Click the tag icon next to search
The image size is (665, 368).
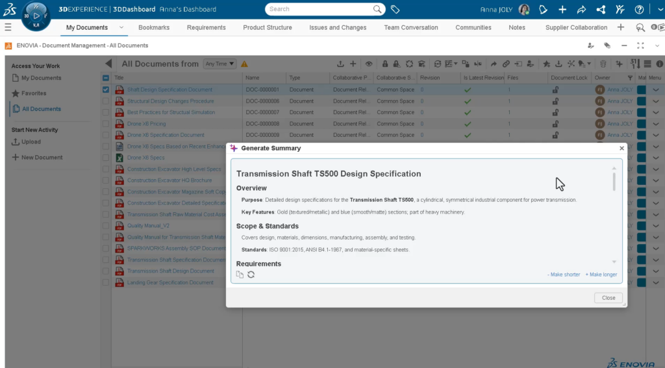[395, 9]
